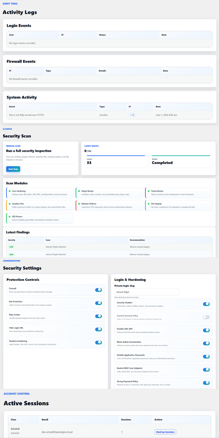219x438 pixels.
Task: Click the green dot on Sensitive Files
Action: pos(9,204)
